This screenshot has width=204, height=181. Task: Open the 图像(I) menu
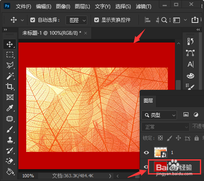(63, 7)
